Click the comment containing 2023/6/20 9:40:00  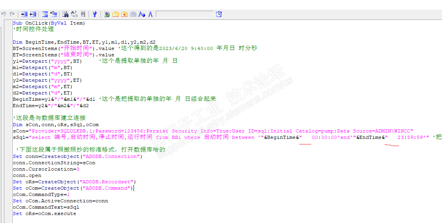188,48
